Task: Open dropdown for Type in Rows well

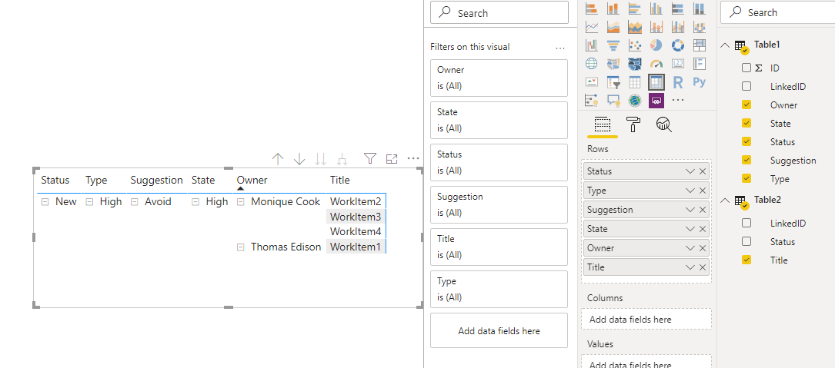Action: click(690, 191)
